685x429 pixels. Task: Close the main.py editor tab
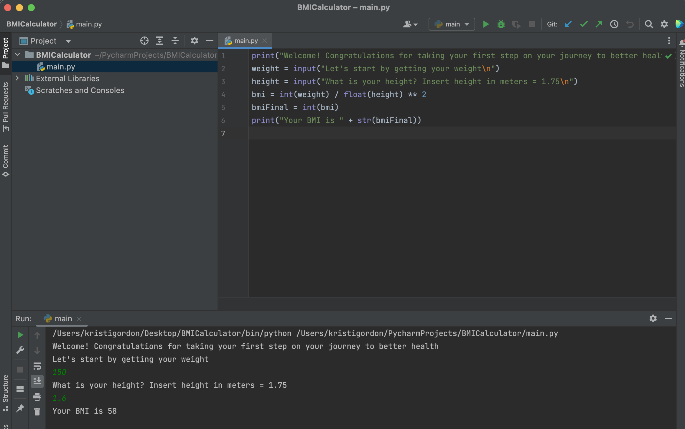pyautogui.click(x=265, y=41)
